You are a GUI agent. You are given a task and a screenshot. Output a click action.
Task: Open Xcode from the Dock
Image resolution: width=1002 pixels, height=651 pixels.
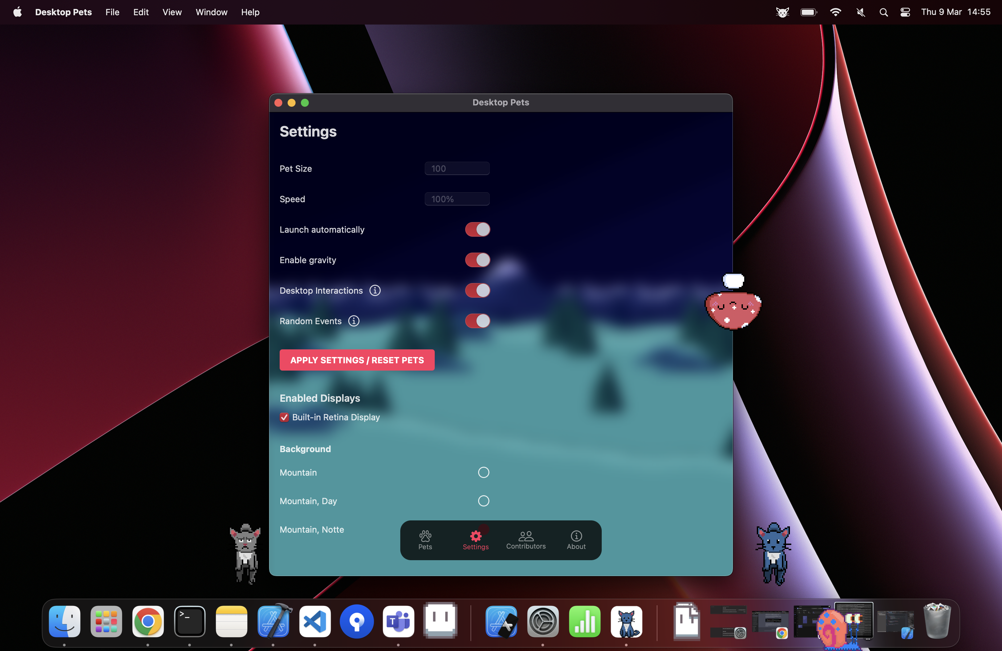tap(274, 621)
